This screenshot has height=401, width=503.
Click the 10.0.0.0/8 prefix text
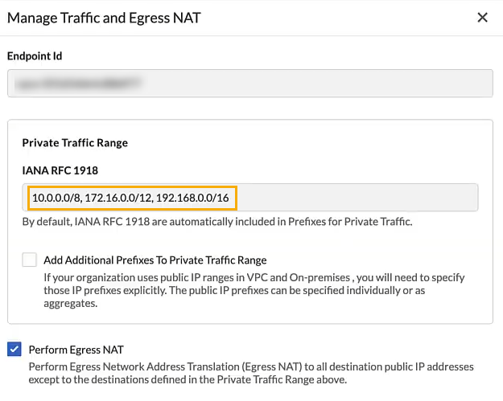(56, 197)
